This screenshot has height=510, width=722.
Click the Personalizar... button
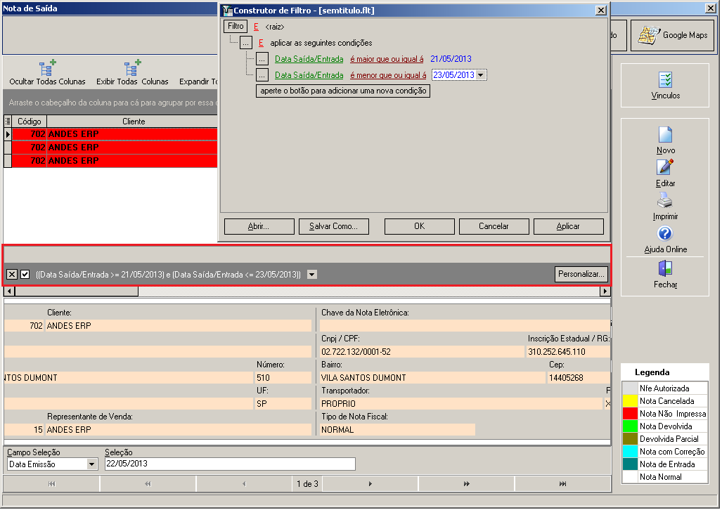(x=581, y=275)
